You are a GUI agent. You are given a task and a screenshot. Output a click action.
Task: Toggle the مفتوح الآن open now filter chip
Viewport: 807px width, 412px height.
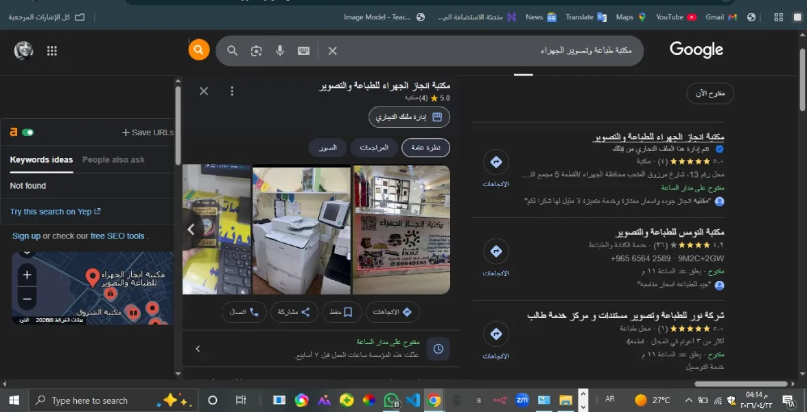click(x=710, y=93)
